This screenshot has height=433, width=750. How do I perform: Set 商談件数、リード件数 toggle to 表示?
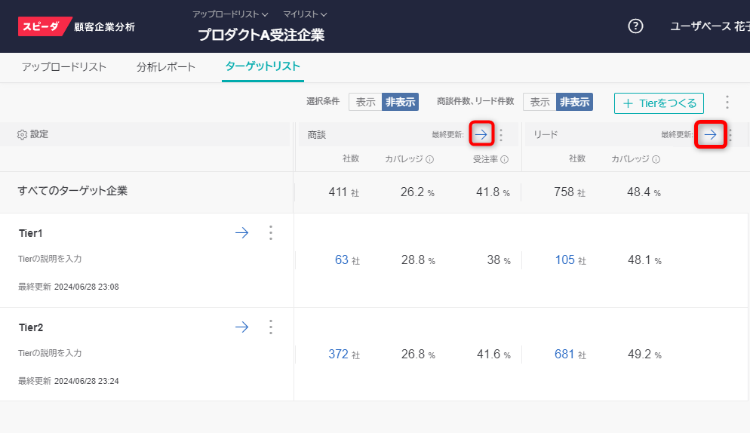click(539, 103)
